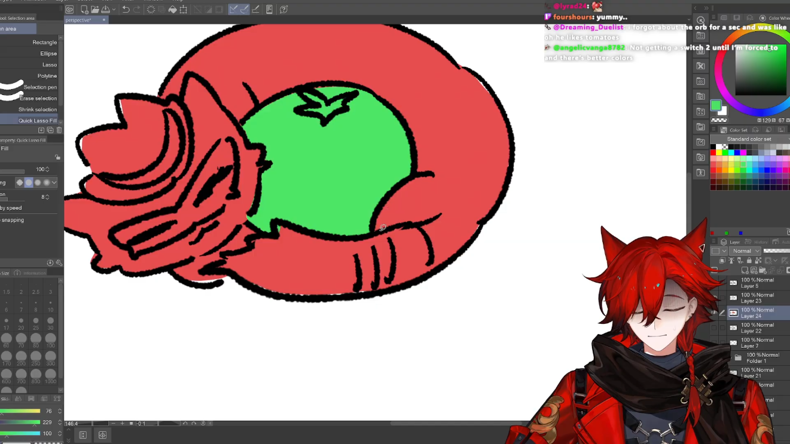Close the perspective* document tab
790x444 pixels.
(104, 20)
